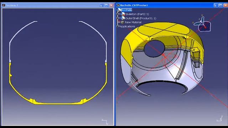Expand the Skeleton (Part2.1) node
This screenshot has height=128, width=228.
click(x=118, y=14)
